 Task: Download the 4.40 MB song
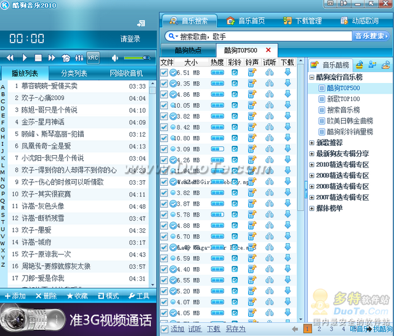click(x=287, y=269)
